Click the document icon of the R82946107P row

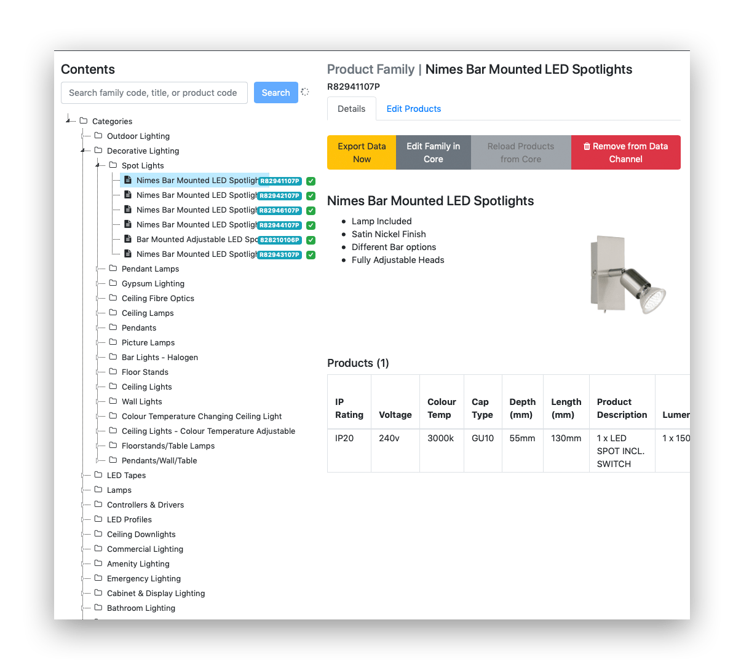pyautogui.click(x=128, y=210)
